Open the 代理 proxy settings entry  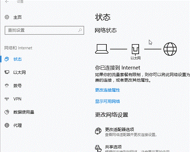(17, 125)
